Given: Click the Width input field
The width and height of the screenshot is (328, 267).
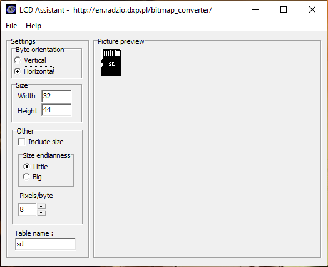Looking at the screenshot, I should tap(56, 96).
